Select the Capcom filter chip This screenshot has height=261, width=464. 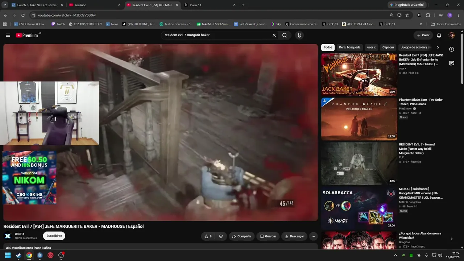pos(388,47)
